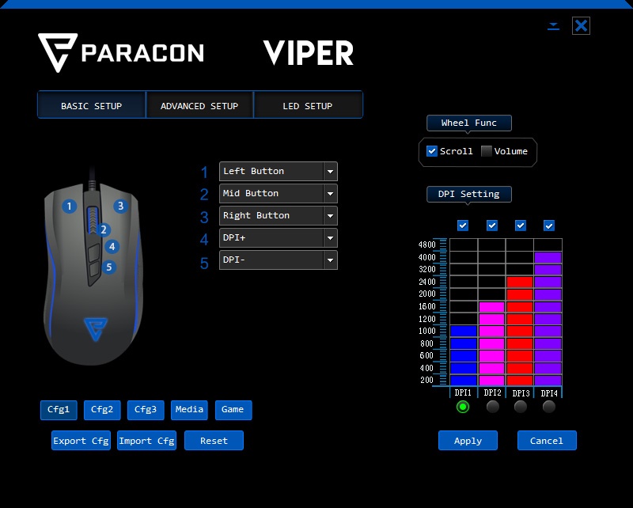Image resolution: width=633 pixels, height=508 pixels.
Task: Click Export Cfg button
Action: point(81,441)
